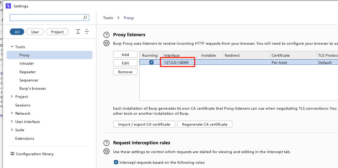The width and height of the screenshot is (338, 168).
Task: Open Sessions settings
Action: click(x=23, y=105)
